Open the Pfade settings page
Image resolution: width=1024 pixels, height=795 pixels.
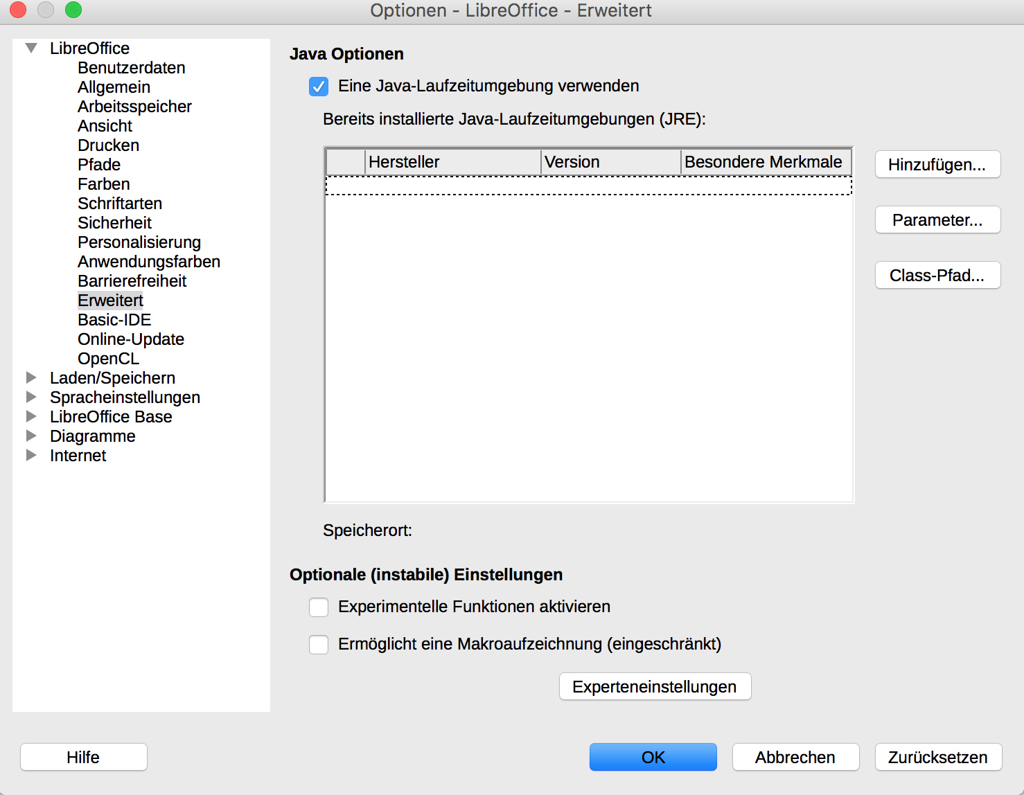point(99,165)
